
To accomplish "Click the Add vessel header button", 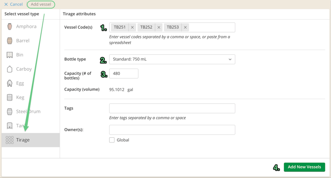I will [x=41, y=4].
